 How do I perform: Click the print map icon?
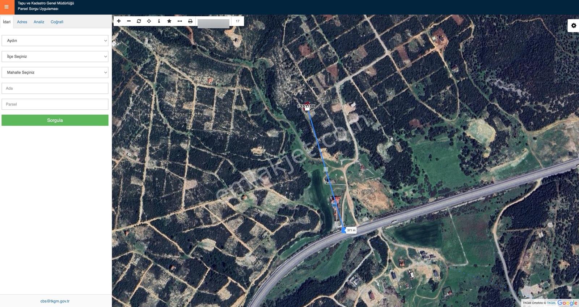[190, 21]
